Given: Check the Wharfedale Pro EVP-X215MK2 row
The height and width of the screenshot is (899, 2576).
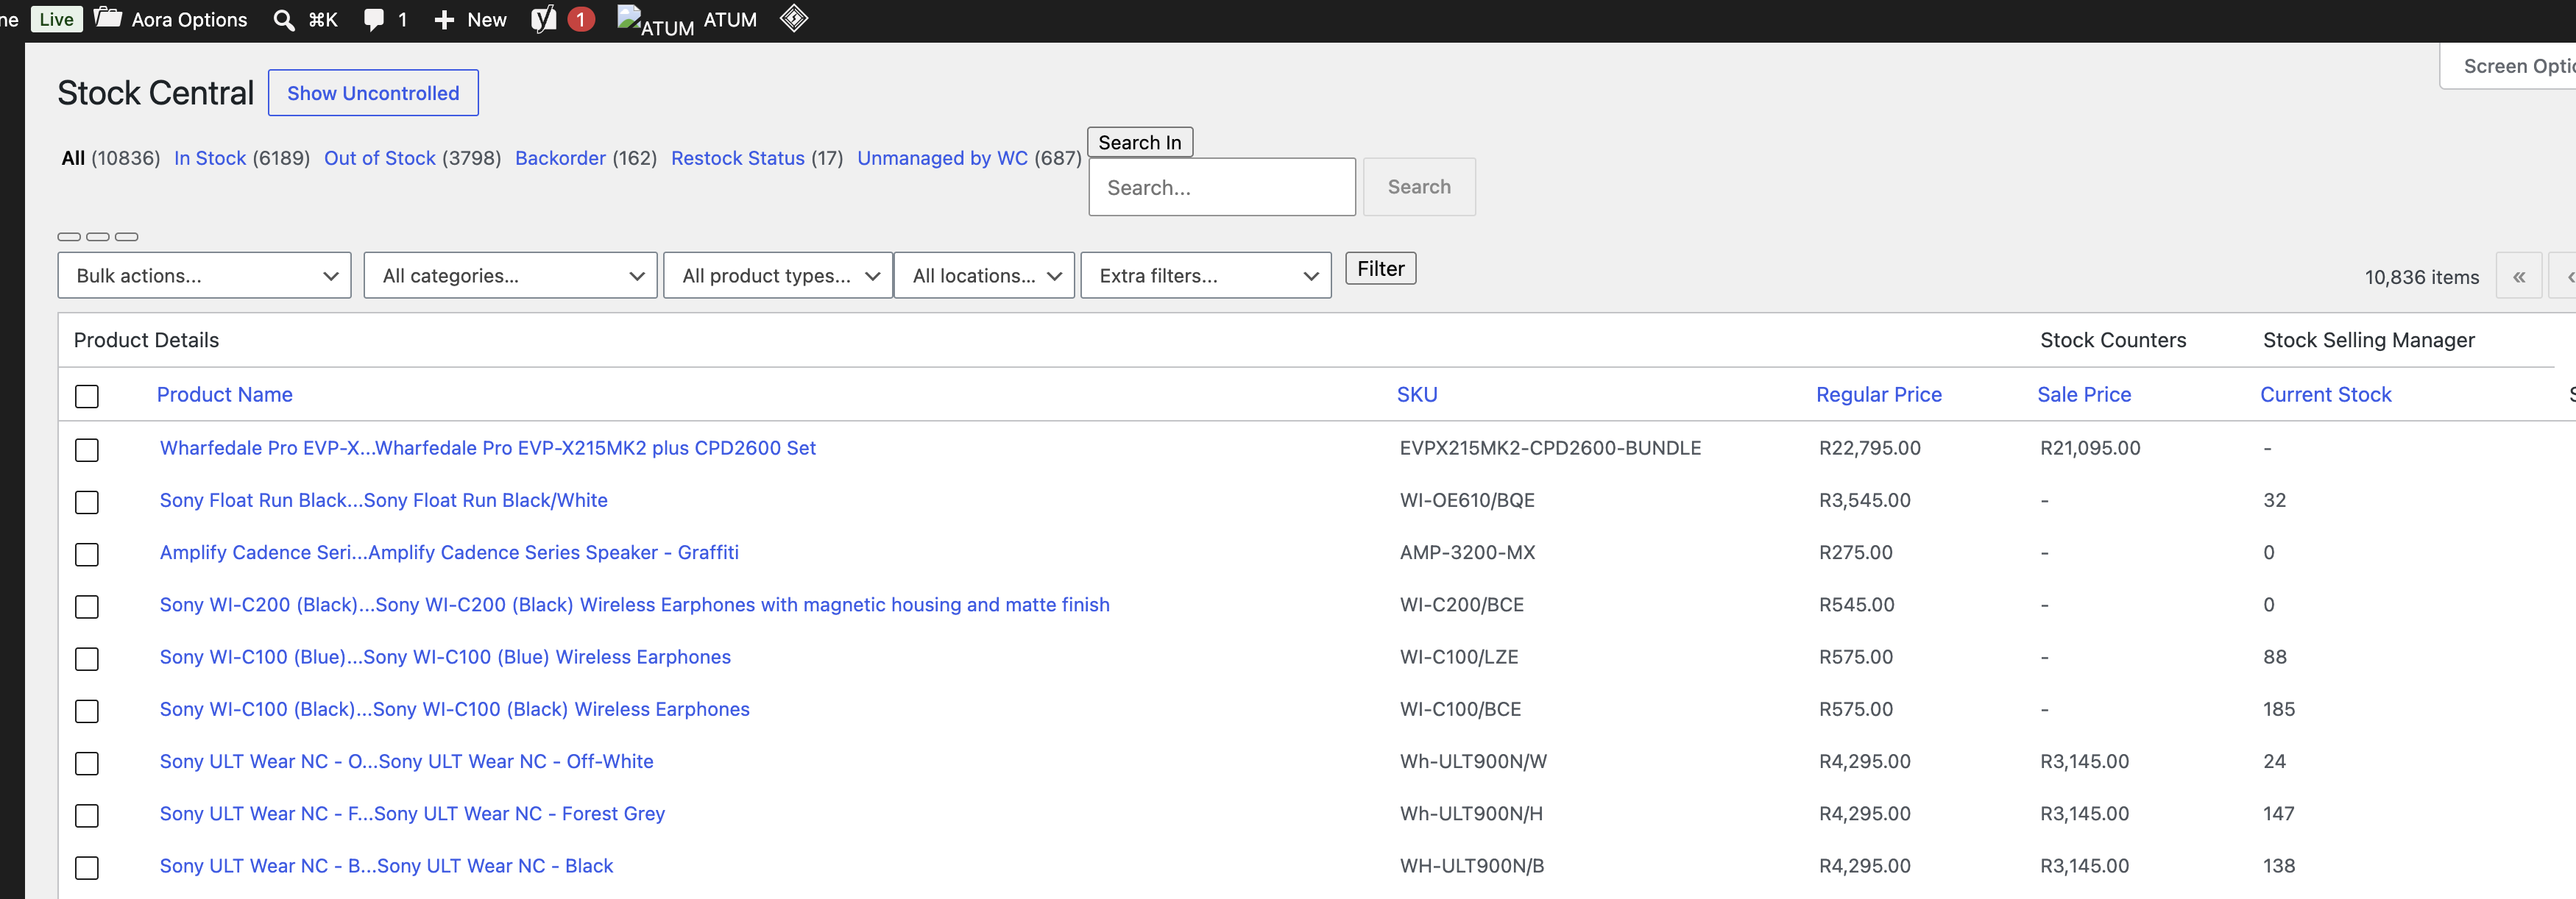Looking at the screenshot, I should click(x=87, y=450).
